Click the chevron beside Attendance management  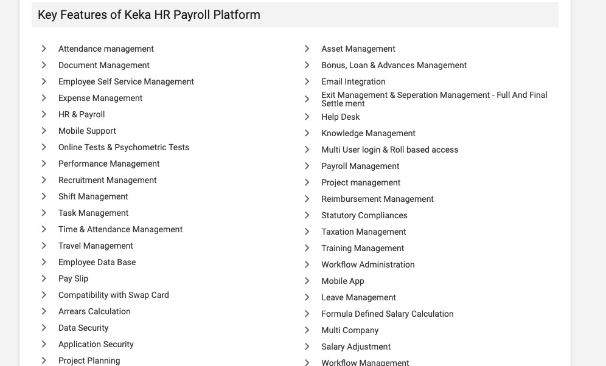tap(44, 49)
